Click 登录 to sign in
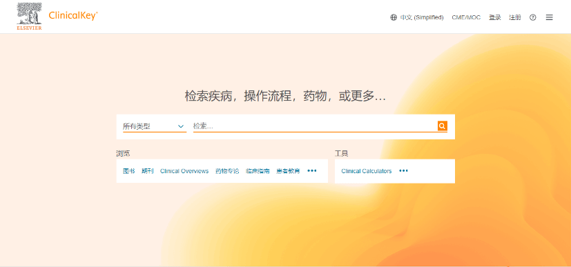The height and width of the screenshot is (267, 571). (x=495, y=17)
